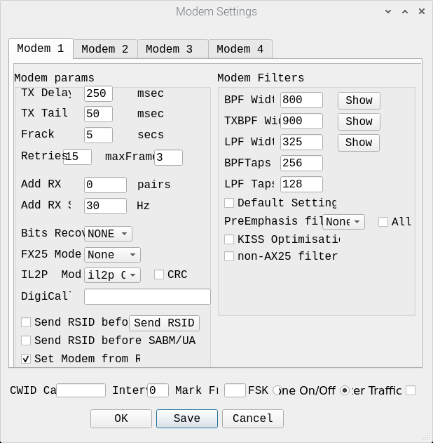This screenshot has width=433, height=443.
Task: Toggle Send RSID before SABM/UA checkbox
Action: point(26,340)
